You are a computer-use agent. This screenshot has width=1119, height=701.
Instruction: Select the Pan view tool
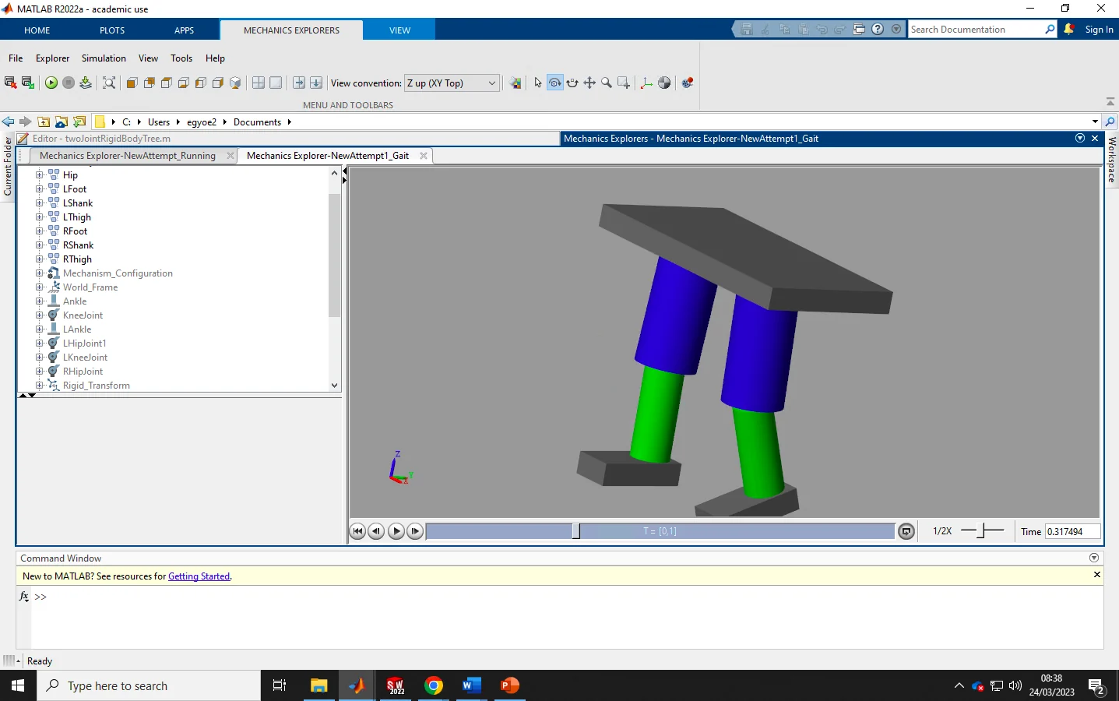point(589,83)
